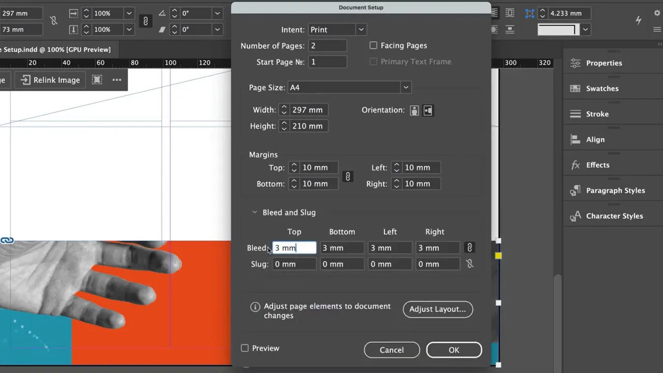Switch orientation to portrait

414,110
